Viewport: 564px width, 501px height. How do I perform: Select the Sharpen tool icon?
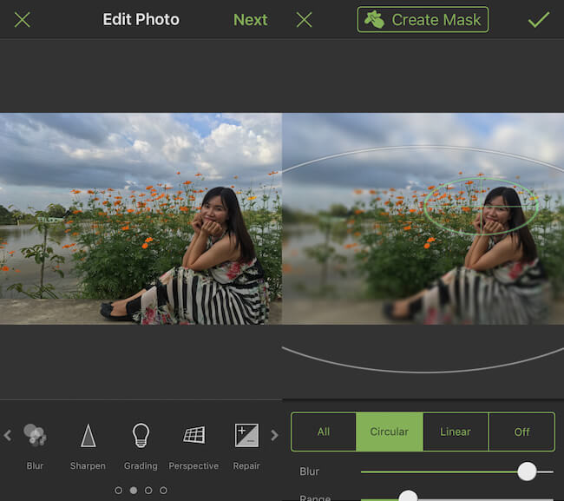89,435
